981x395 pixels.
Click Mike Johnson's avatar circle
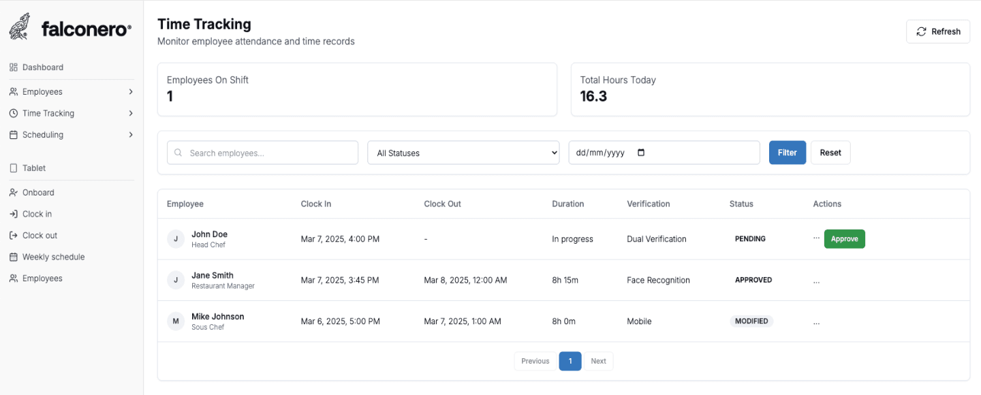[x=176, y=321]
